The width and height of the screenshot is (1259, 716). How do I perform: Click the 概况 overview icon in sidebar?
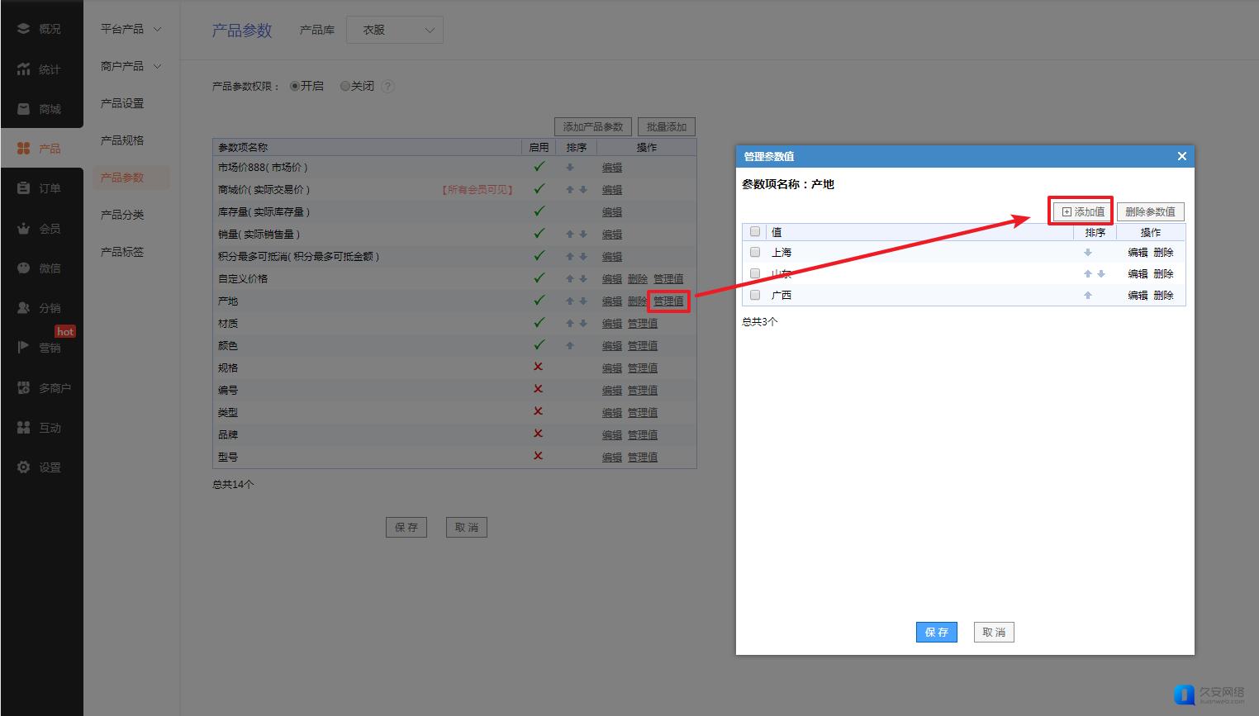(x=23, y=29)
